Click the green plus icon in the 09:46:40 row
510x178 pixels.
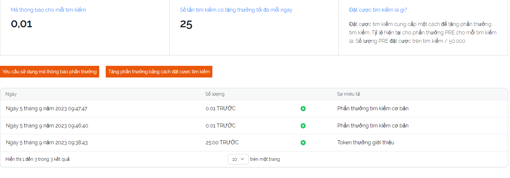tap(303, 126)
